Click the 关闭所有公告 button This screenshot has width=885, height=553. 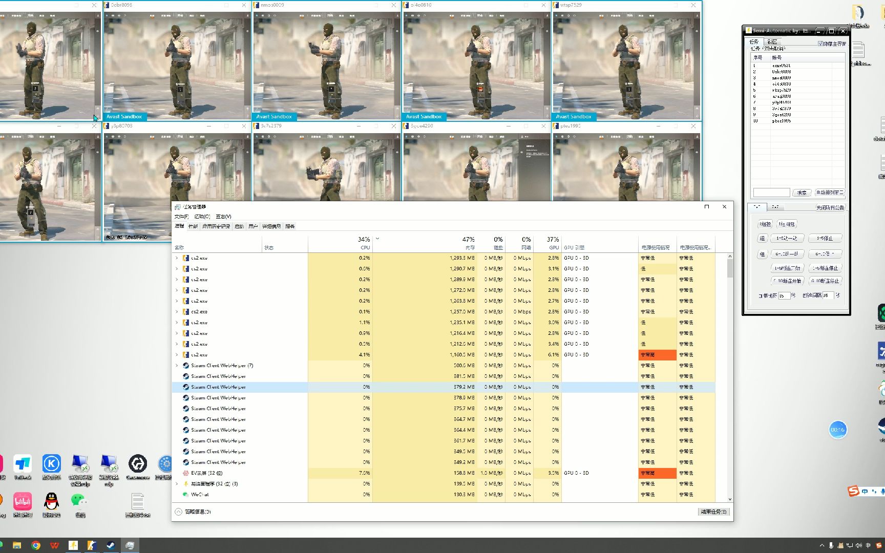pyautogui.click(x=830, y=207)
